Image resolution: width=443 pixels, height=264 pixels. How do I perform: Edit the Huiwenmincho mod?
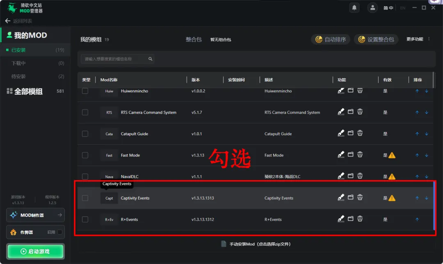click(x=341, y=91)
